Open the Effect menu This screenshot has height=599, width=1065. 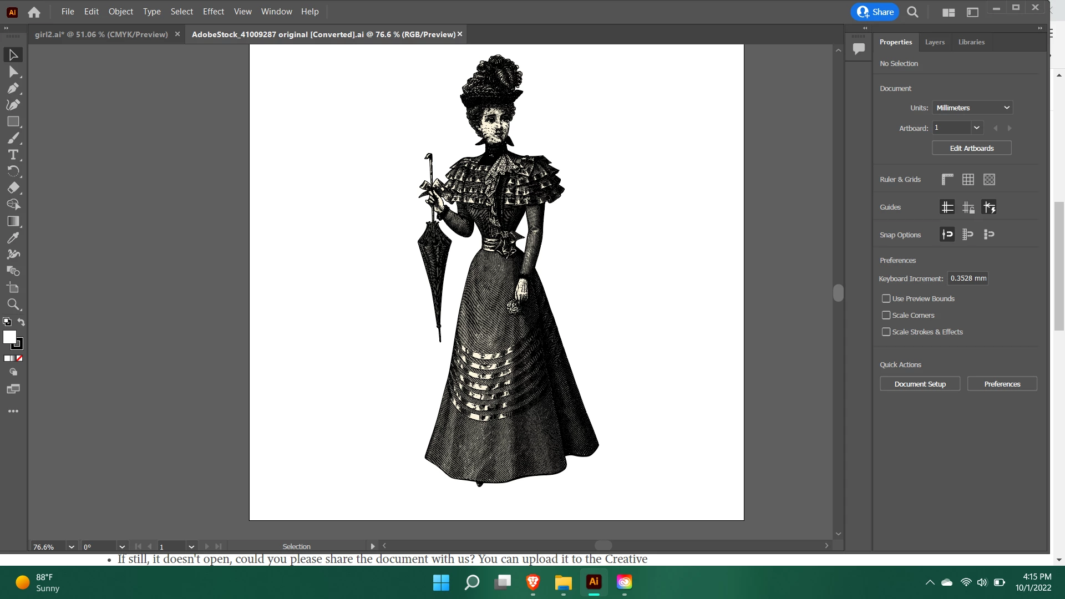(213, 12)
